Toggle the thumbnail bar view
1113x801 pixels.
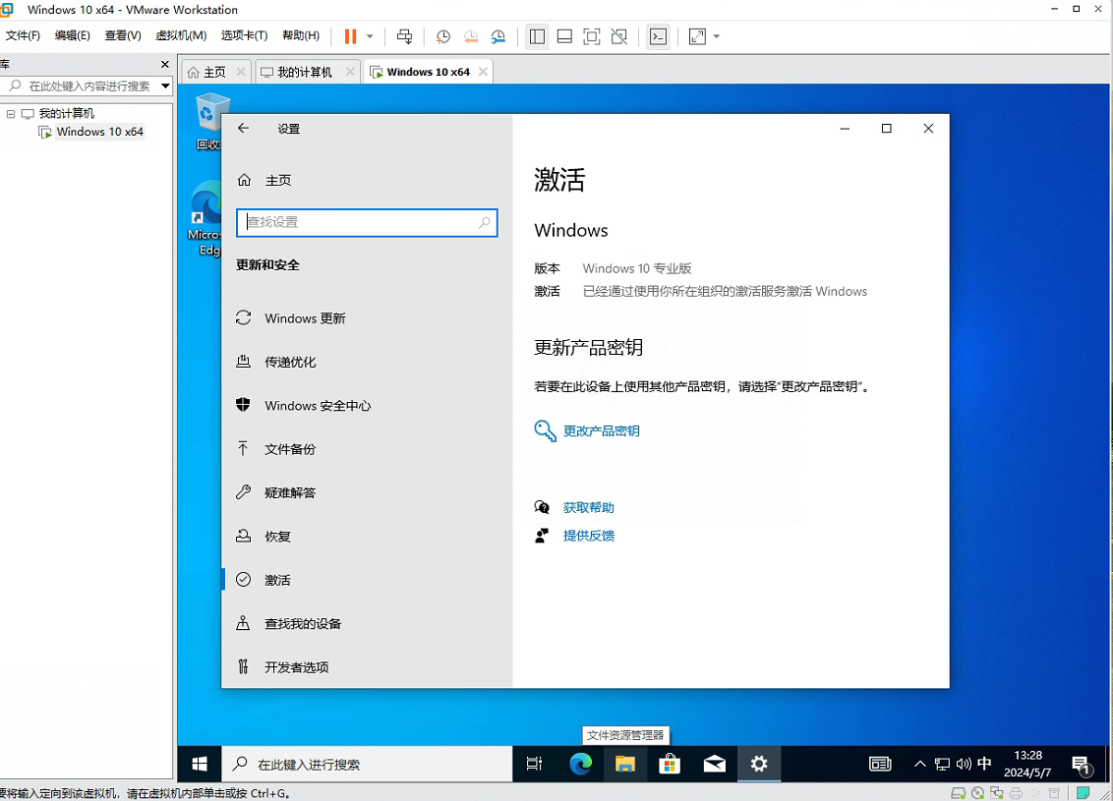[564, 36]
